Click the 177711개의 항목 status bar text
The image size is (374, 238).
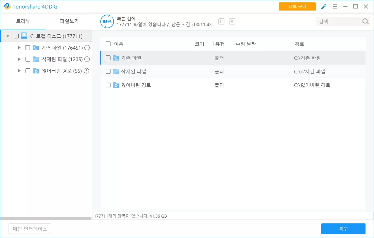(x=130, y=216)
